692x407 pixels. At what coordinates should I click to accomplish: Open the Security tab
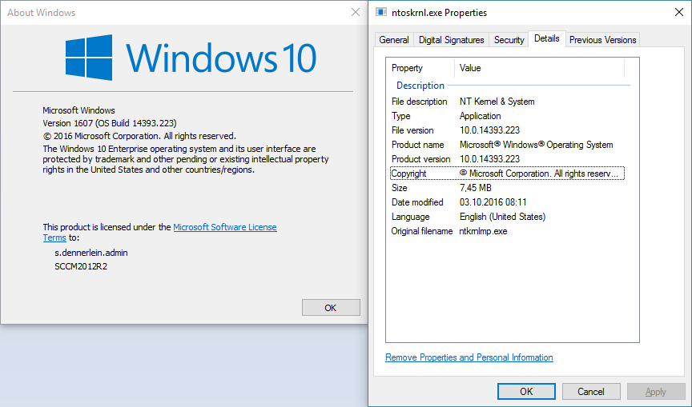[509, 40]
